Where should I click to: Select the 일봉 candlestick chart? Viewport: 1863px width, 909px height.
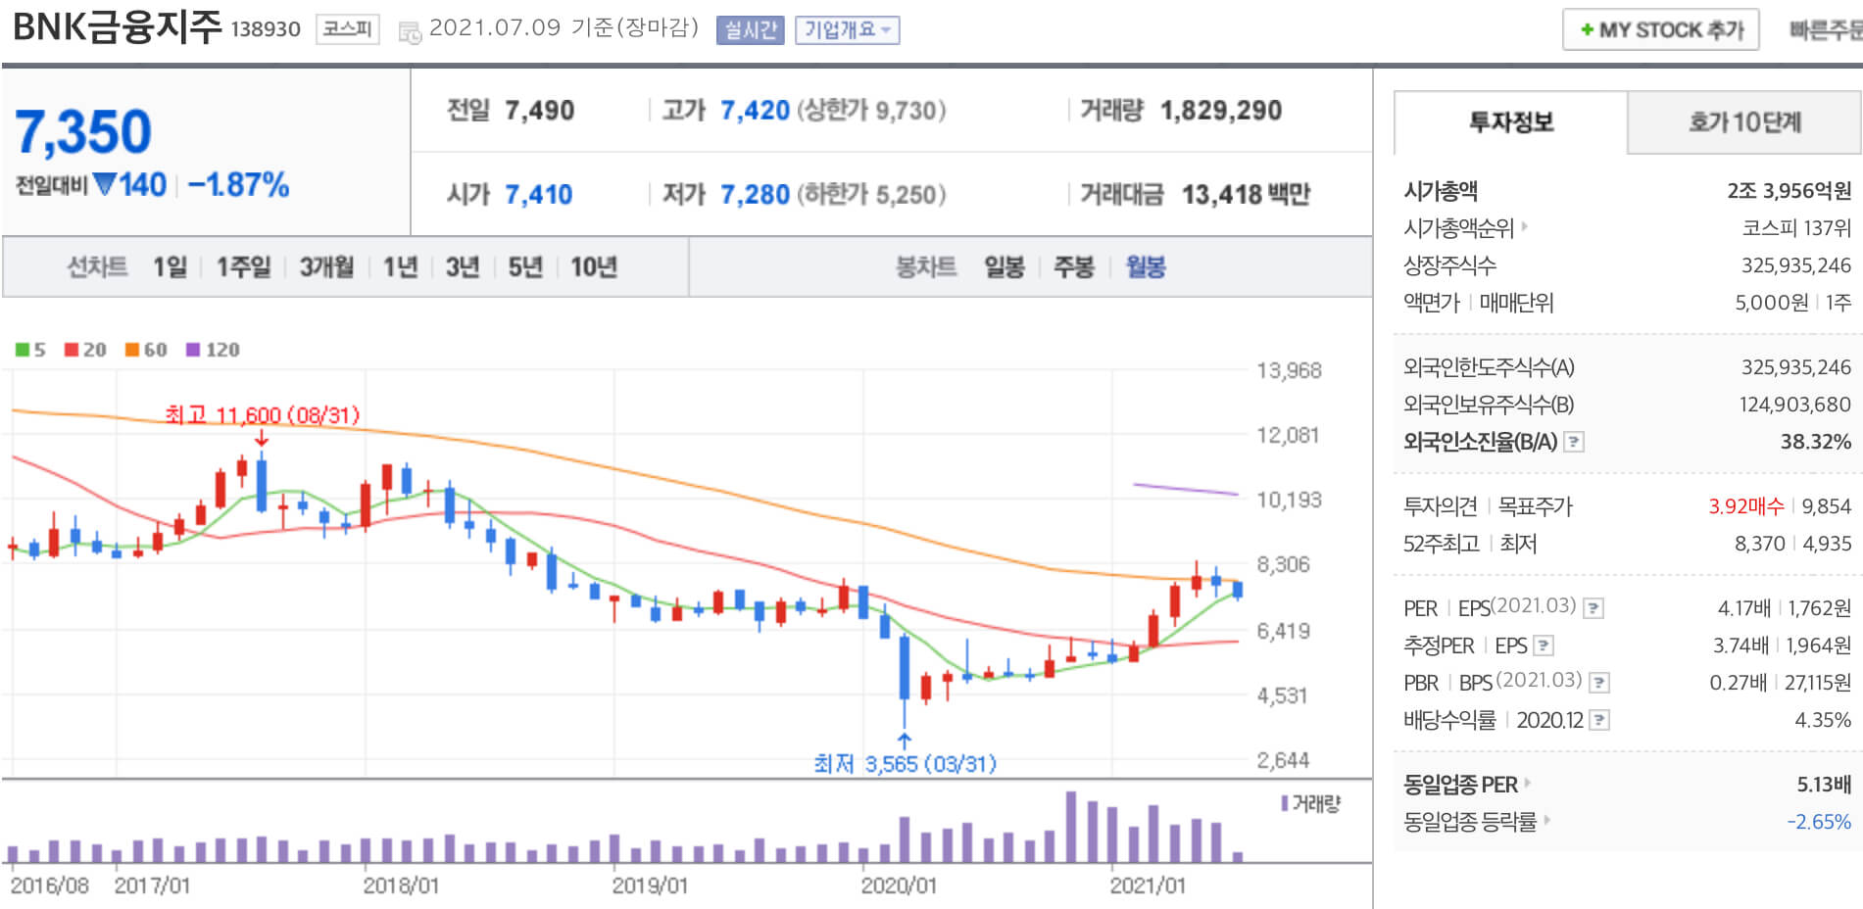click(1005, 266)
